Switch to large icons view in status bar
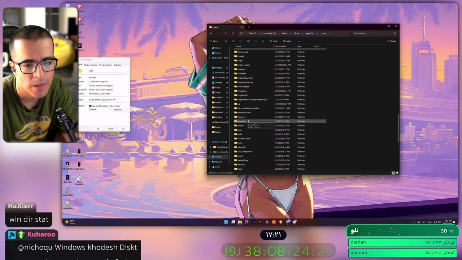Screen dimensions: 462x260 pos(397,173)
